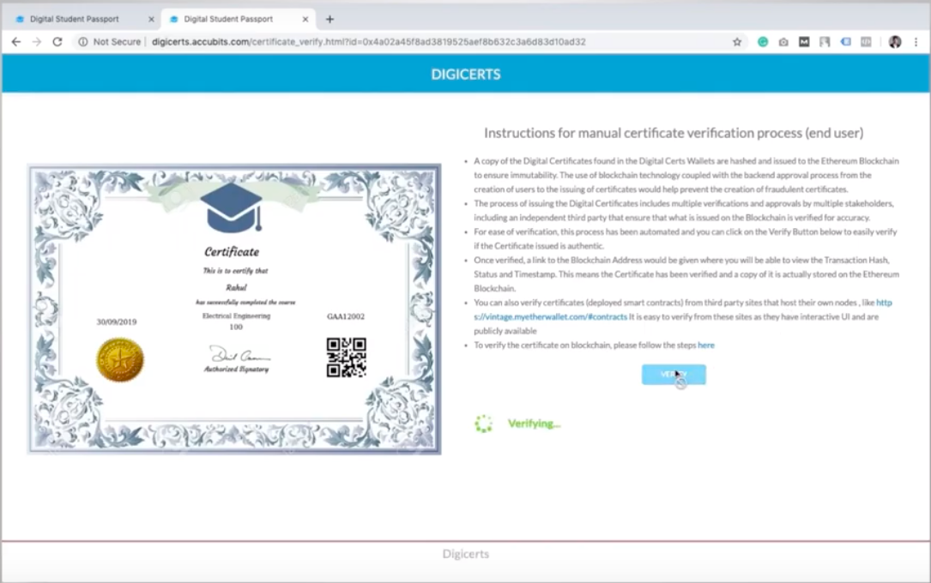Image resolution: width=931 pixels, height=583 pixels.
Task: Reload the page with the refresh icon
Action: [x=57, y=42]
